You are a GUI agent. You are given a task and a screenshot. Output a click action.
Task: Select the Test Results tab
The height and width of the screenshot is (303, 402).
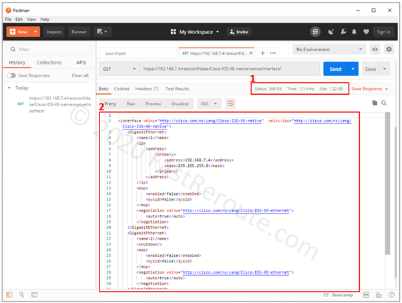point(177,89)
